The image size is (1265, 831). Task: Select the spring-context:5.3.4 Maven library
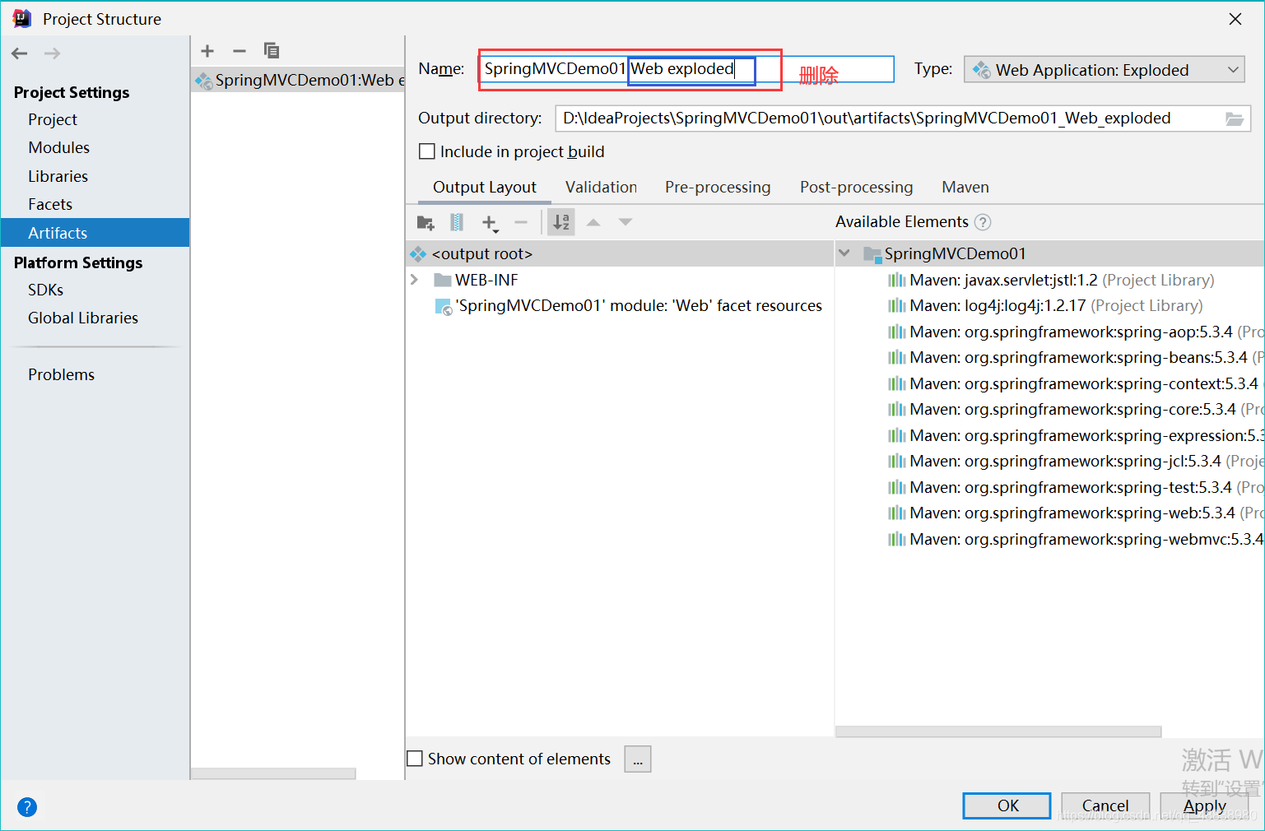(x=1075, y=384)
